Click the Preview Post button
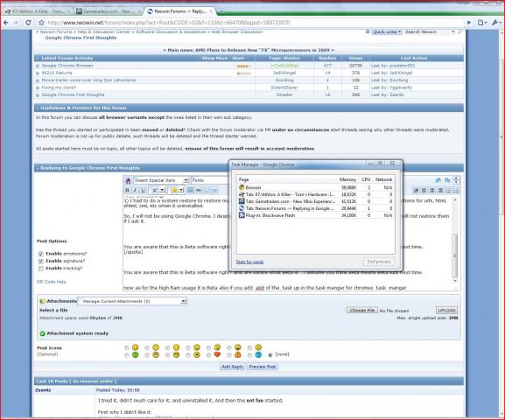 click(x=263, y=367)
